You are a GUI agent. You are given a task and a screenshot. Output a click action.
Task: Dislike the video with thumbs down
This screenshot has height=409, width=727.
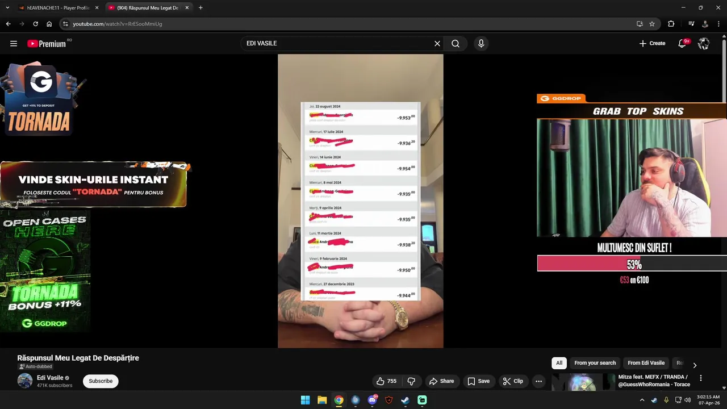412,381
